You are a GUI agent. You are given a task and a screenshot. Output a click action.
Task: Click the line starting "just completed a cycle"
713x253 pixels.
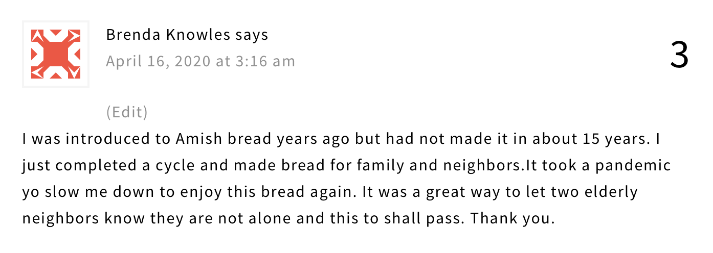[x=346, y=166]
